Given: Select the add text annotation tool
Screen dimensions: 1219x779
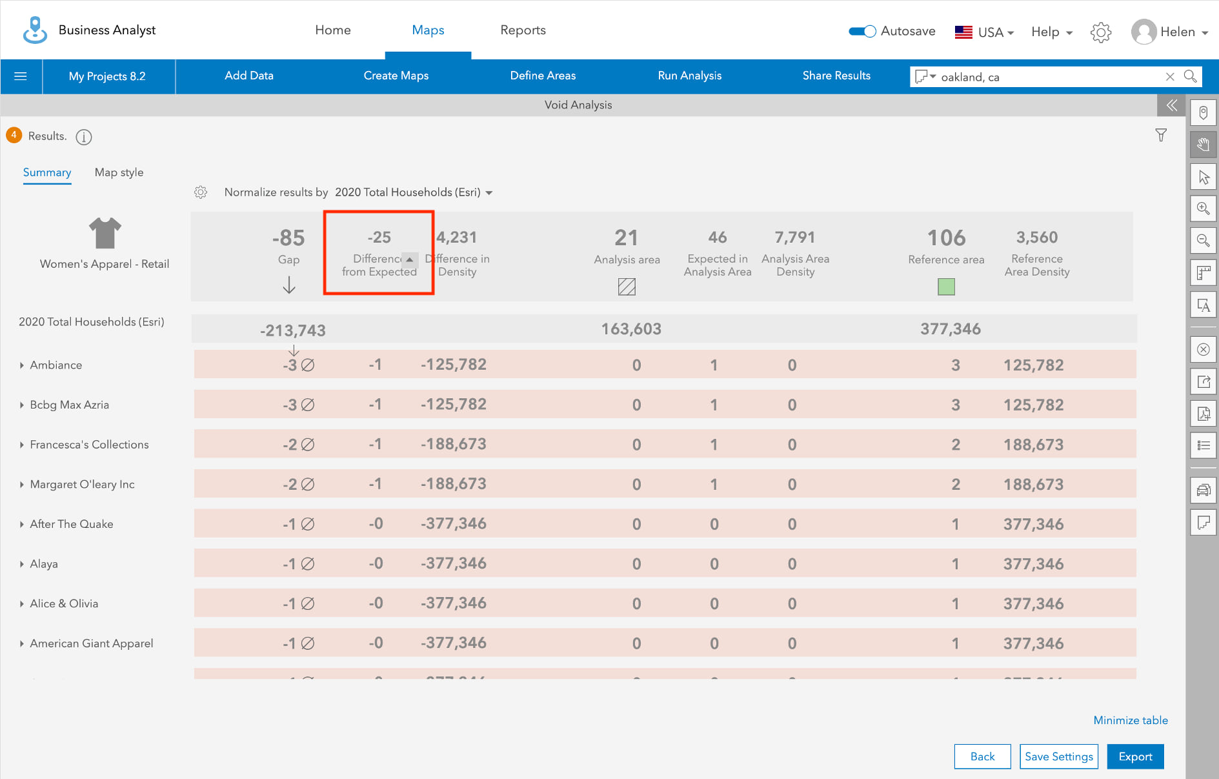Looking at the screenshot, I should (x=1204, y=305).
